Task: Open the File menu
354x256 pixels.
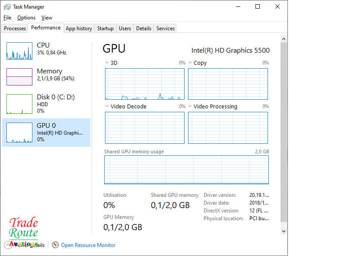Action: click(x=7, y=18)
